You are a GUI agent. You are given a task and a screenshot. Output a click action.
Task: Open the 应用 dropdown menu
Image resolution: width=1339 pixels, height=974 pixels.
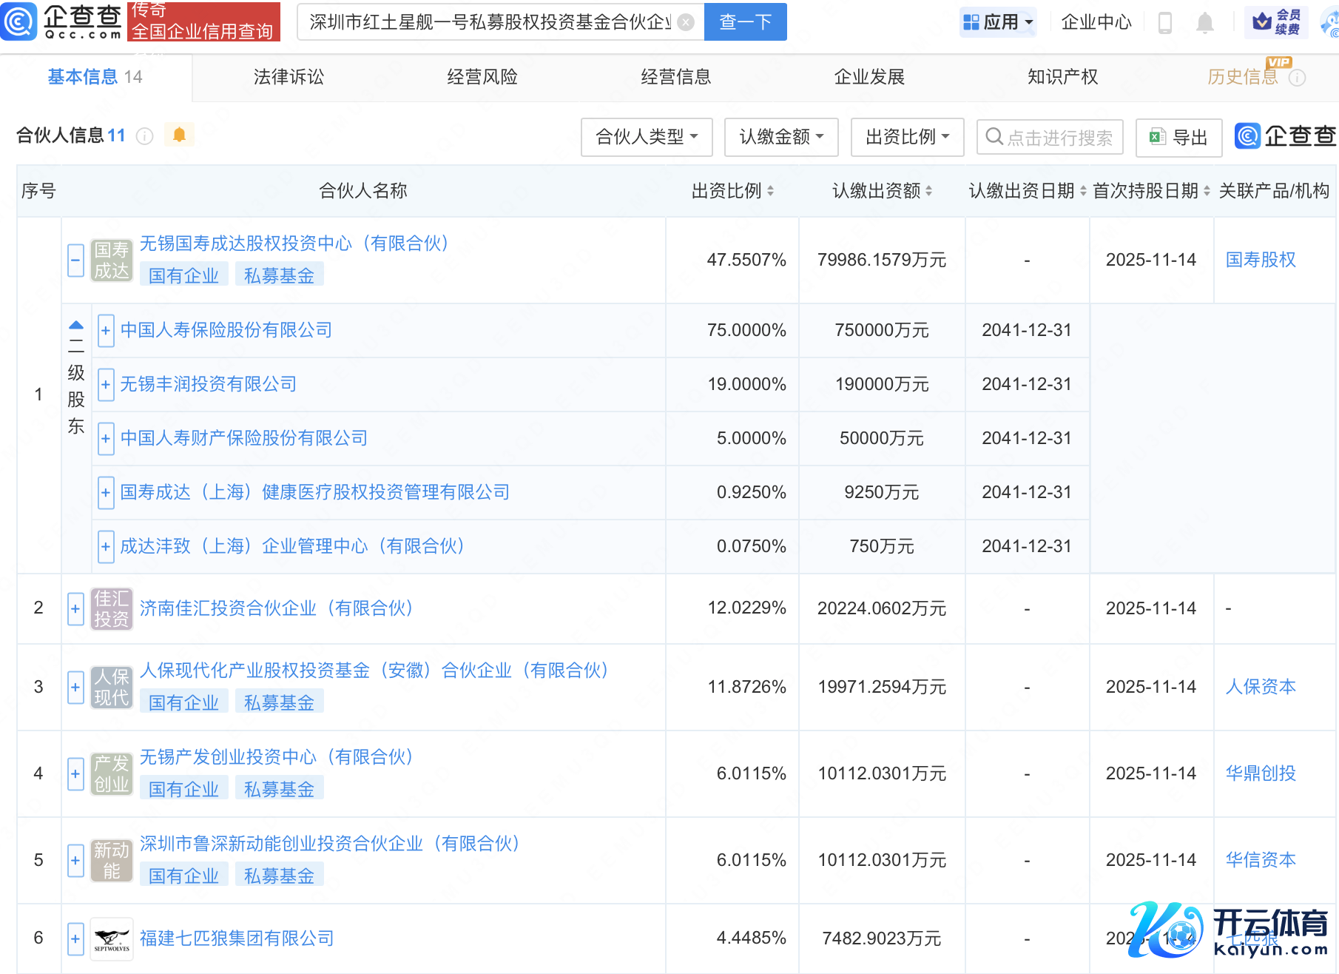[x=997, y=22]
